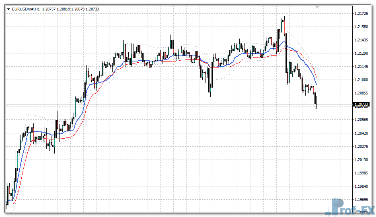Click the 1.21000 price scale label
The image size is (376, 217).
[362, 80]
